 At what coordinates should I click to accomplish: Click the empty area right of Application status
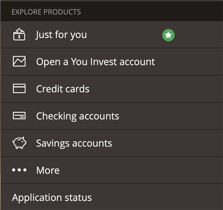click(x=157, y=197)
